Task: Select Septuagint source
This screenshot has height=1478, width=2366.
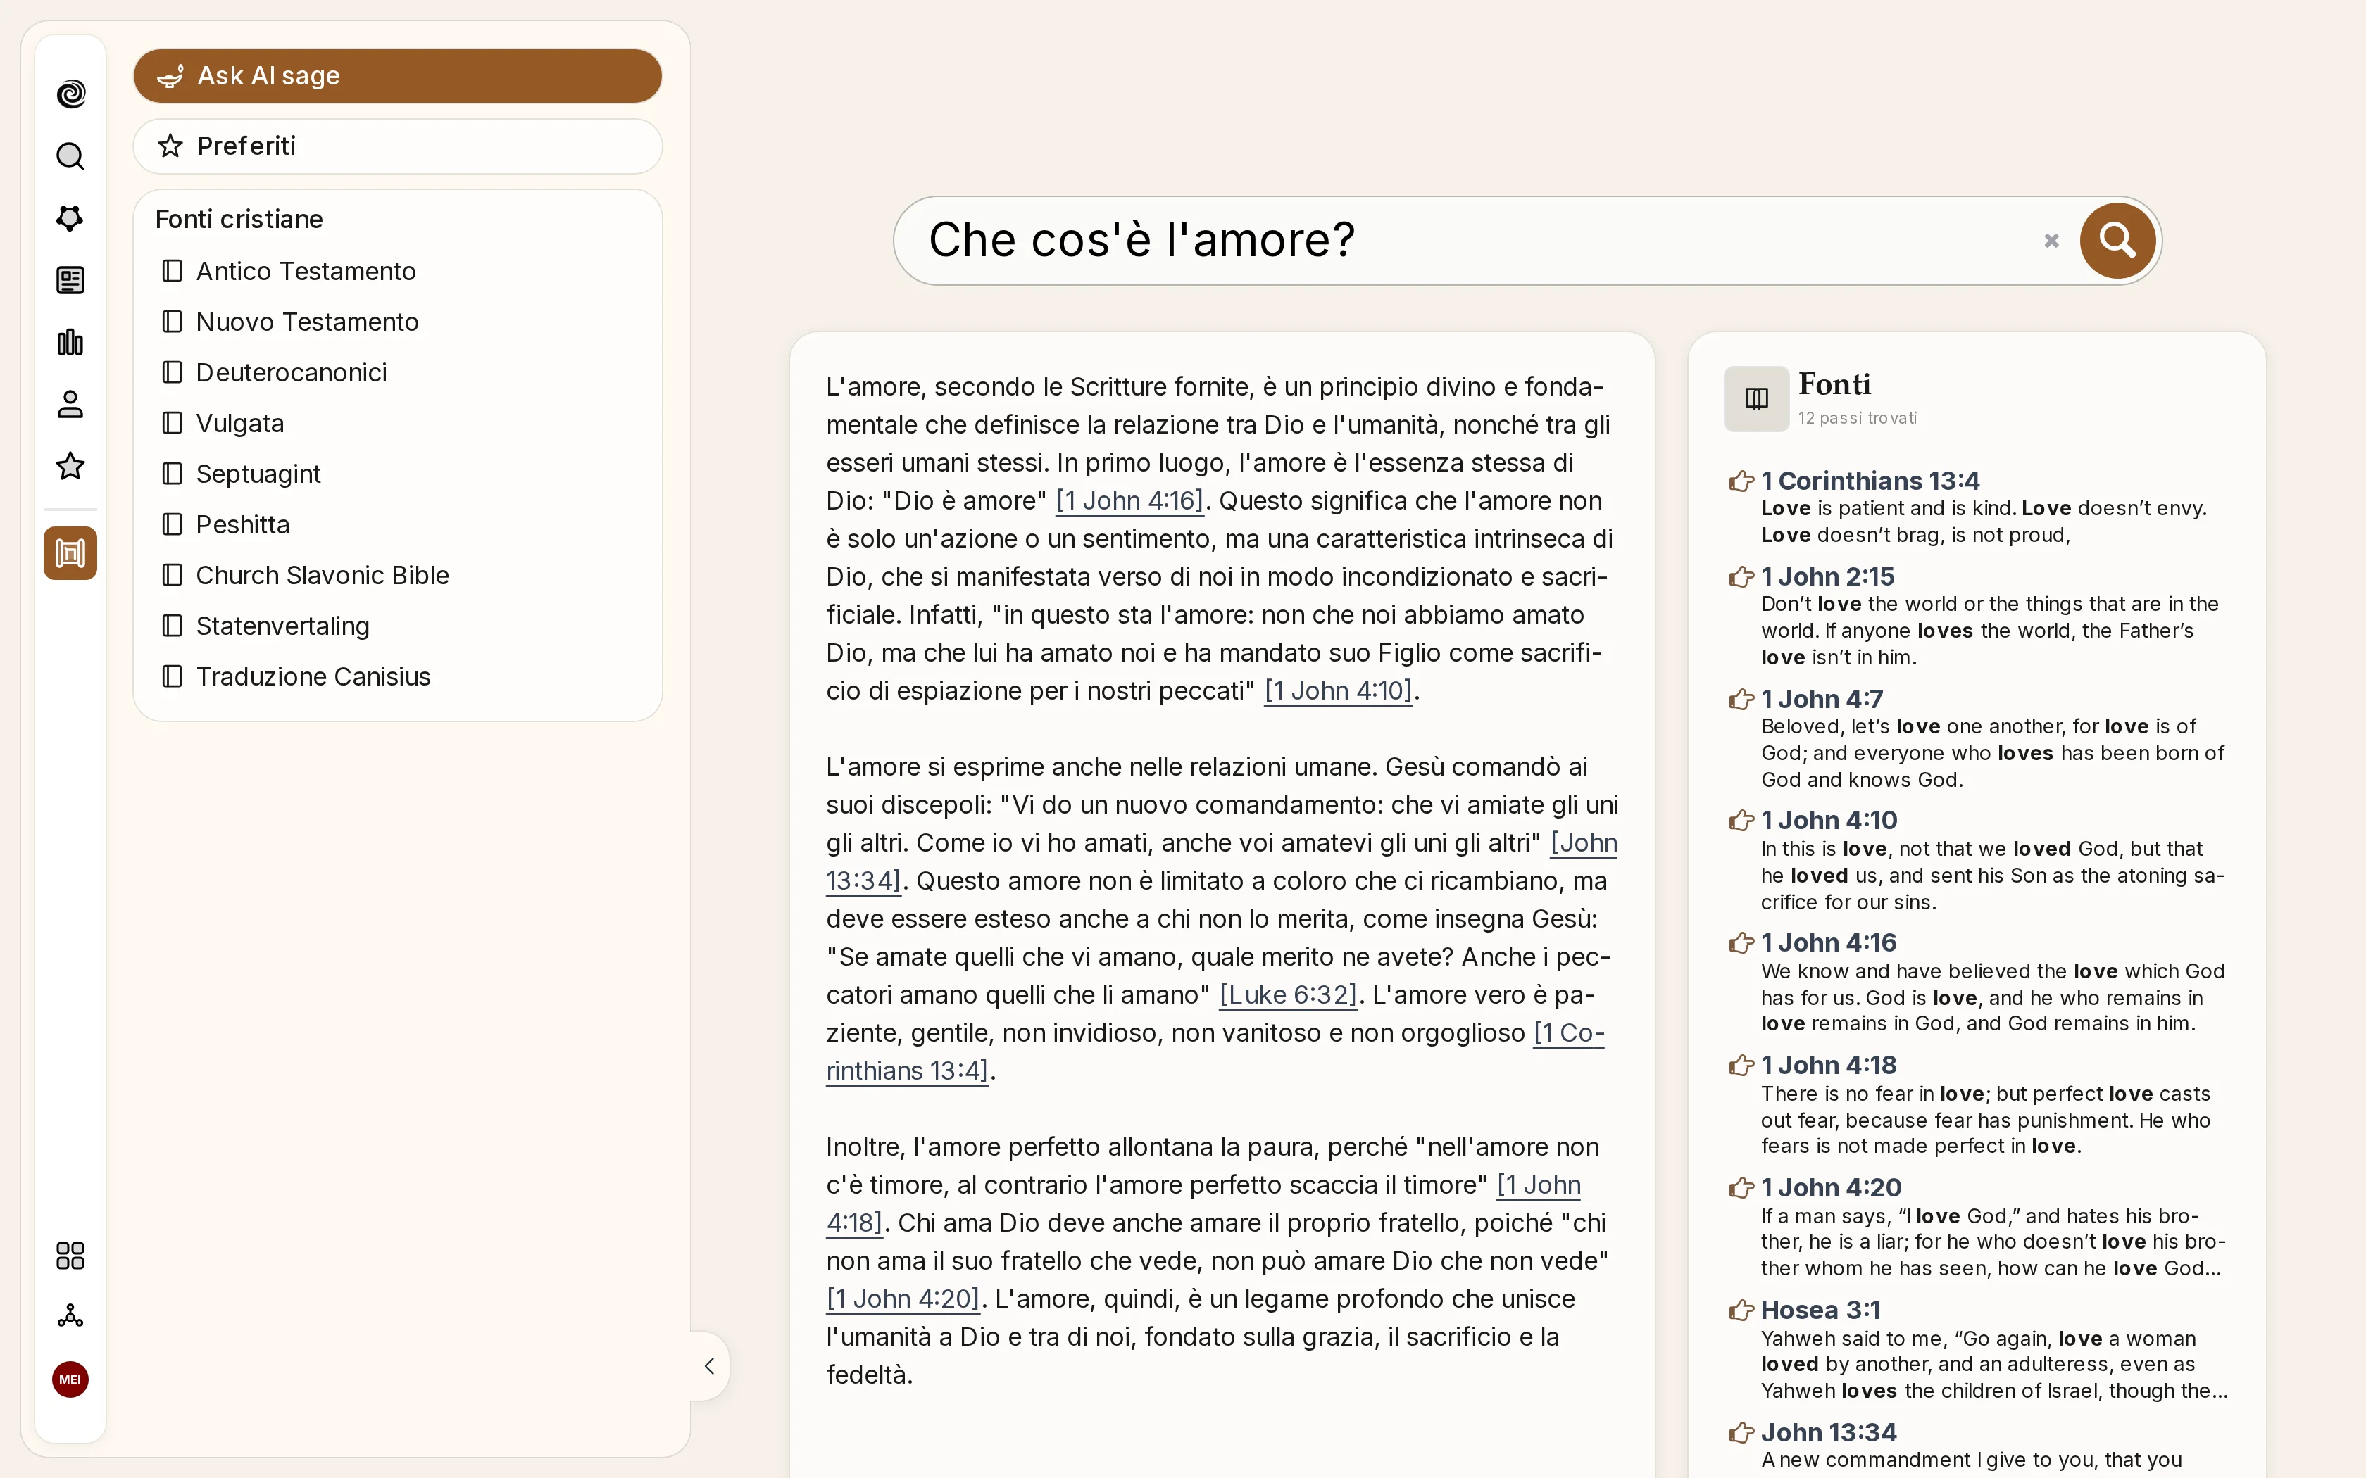Action: point(242,474)
